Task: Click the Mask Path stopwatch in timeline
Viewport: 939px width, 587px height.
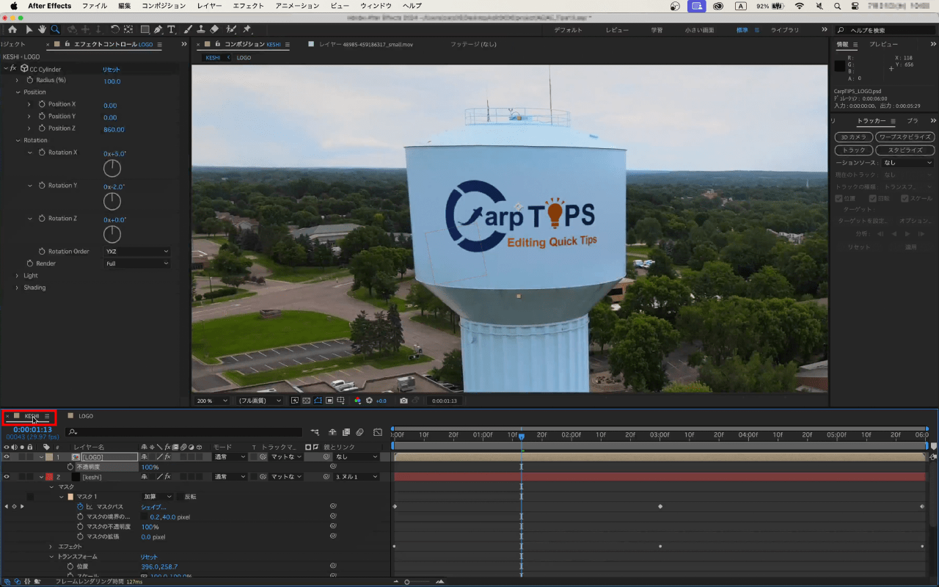Action: pos(80,507)
